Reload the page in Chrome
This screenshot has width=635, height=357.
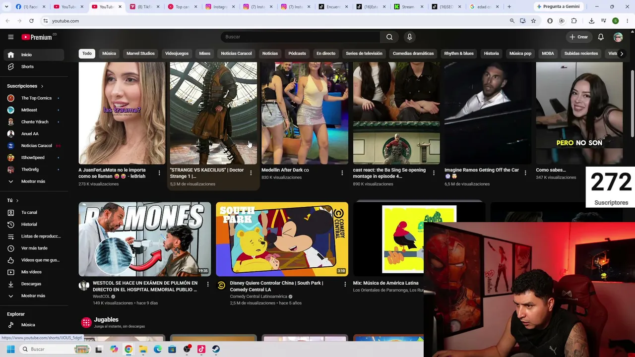point(31,21)
